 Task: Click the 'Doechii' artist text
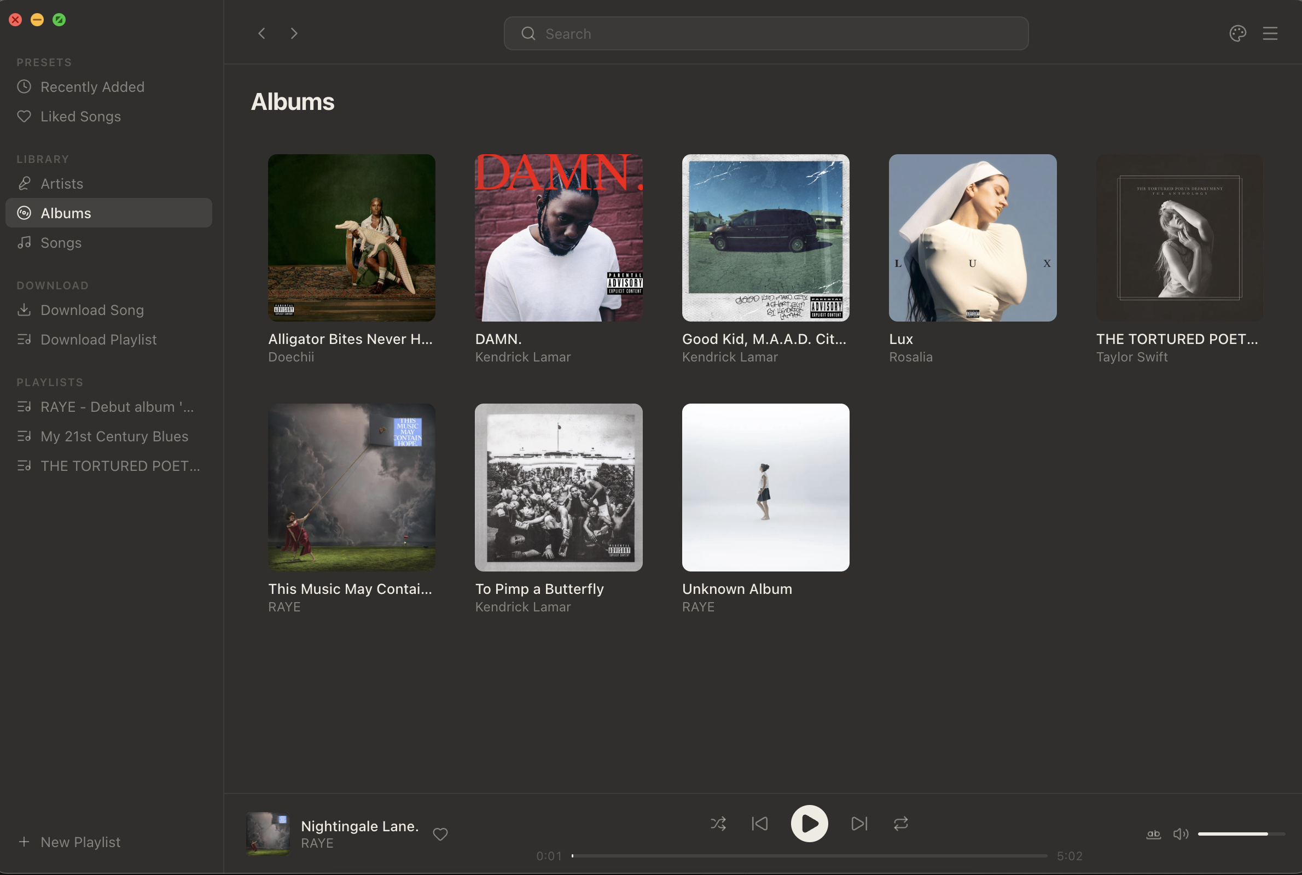290,357
